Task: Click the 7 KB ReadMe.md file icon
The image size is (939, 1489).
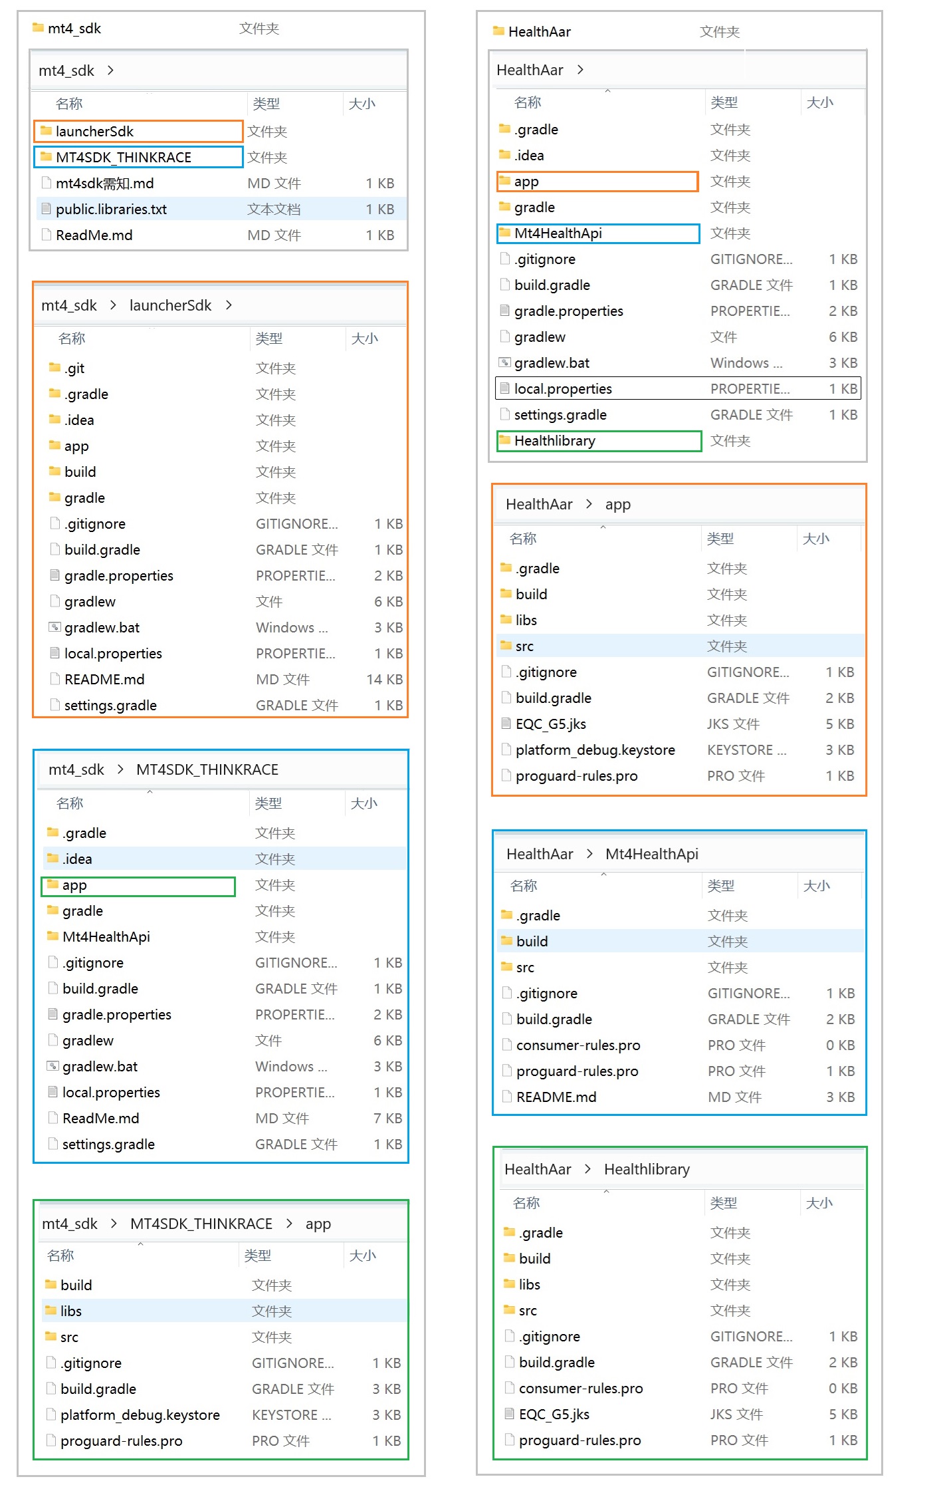Action: pos(53,1118)
